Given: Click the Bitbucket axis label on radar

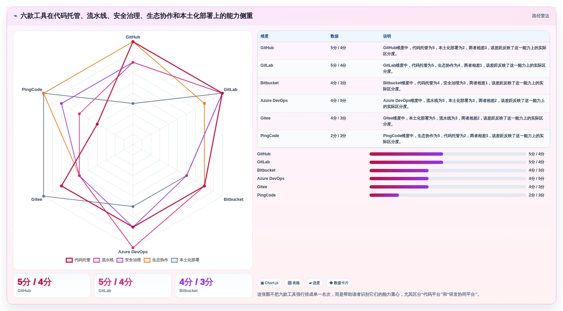Looking at the screenshot, I should pyautogui.click(x=233, y=199).
